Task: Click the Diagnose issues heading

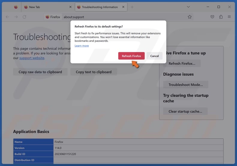Action: [x=178, y=74]
